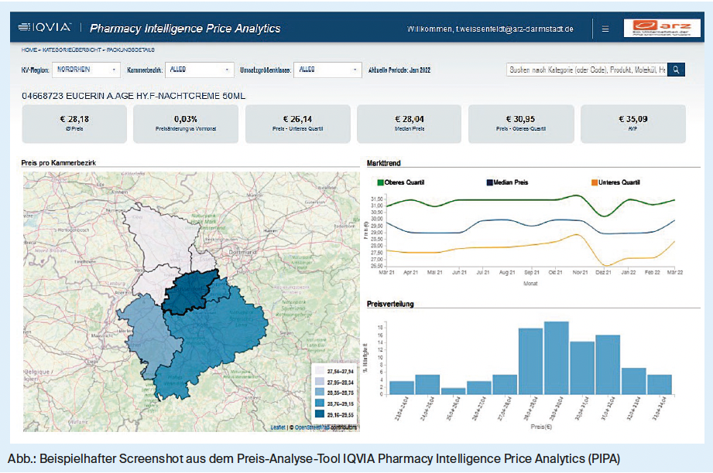
Task: Click the magnifier search button
Action: (676, 70)
